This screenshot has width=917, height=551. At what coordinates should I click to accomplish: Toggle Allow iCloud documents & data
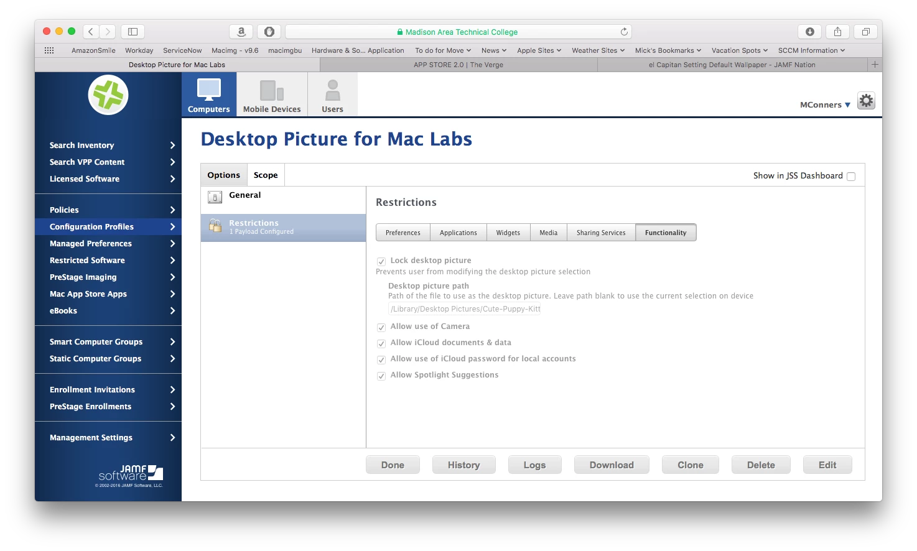point(381,343)
